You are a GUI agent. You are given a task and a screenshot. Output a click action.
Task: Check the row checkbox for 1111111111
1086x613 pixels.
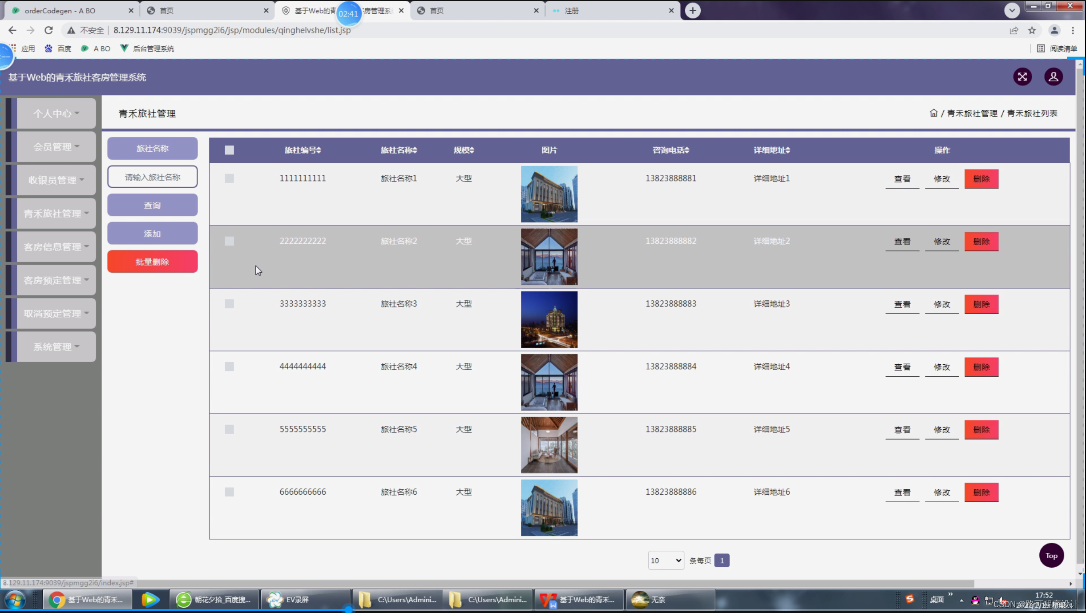229,178
